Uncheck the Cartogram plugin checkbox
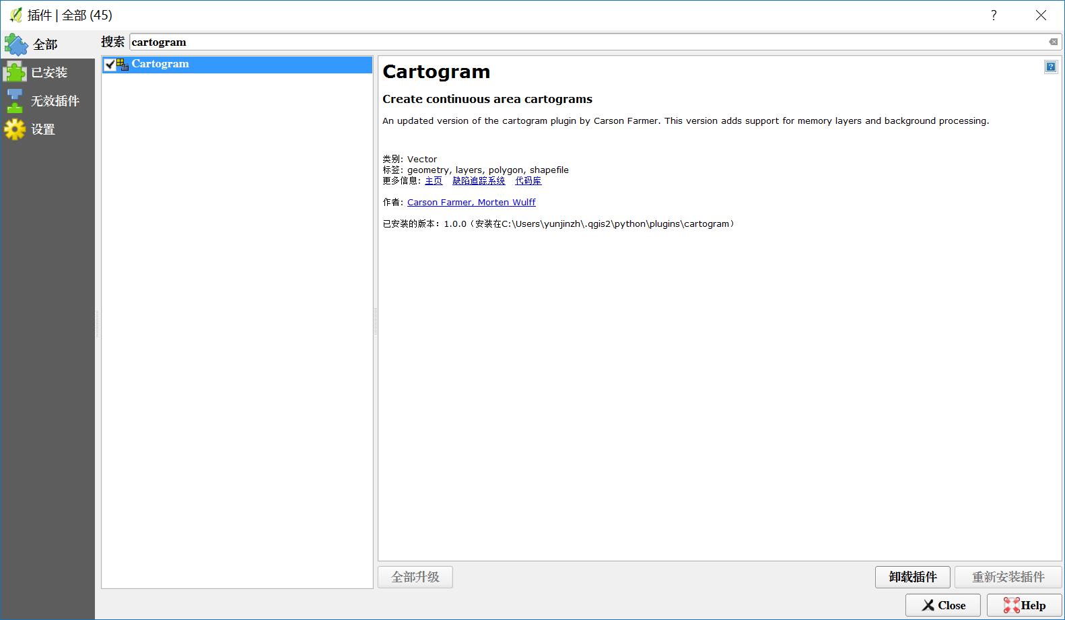Image resolution: width=1065 pixels, height=620 pixels. [x=110, y=65]
